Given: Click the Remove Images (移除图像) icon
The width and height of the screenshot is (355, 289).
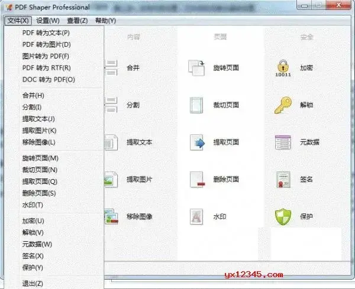Looking at the screenshot, I should 111,216.
